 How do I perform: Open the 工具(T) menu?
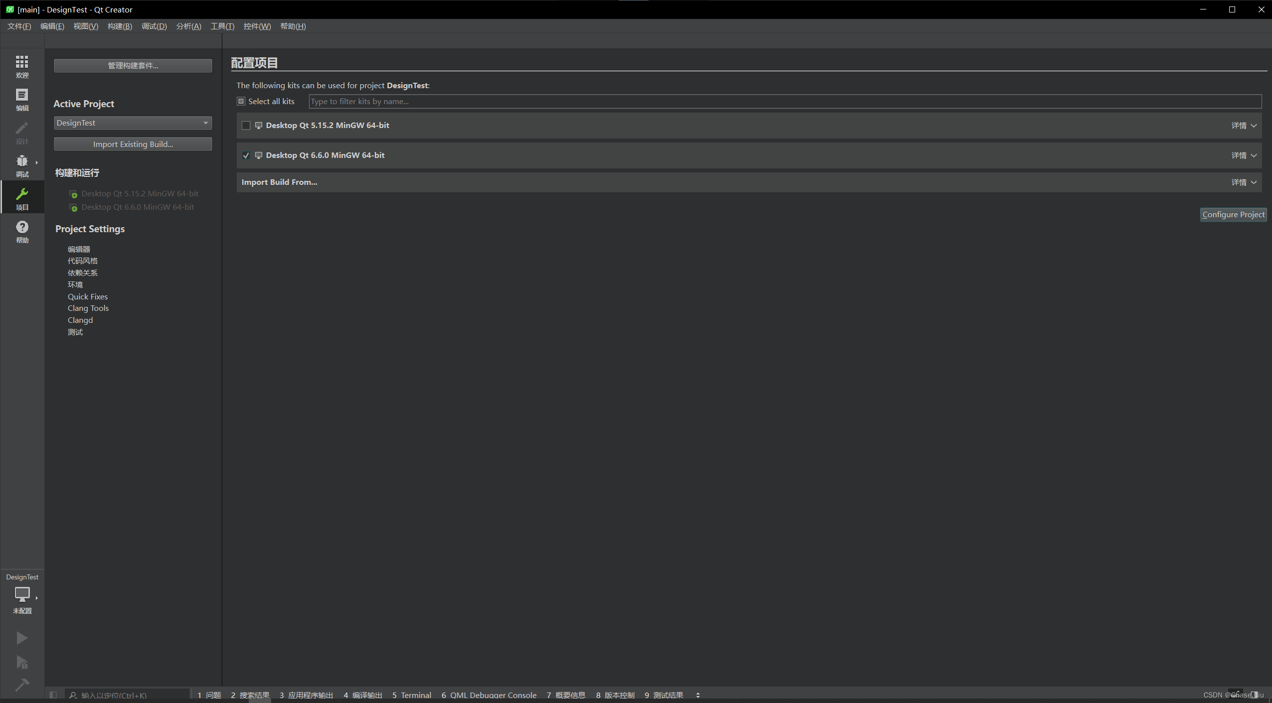click(222, 26)
